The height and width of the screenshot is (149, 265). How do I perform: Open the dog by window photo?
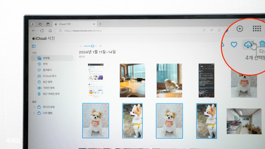[169, 81]
